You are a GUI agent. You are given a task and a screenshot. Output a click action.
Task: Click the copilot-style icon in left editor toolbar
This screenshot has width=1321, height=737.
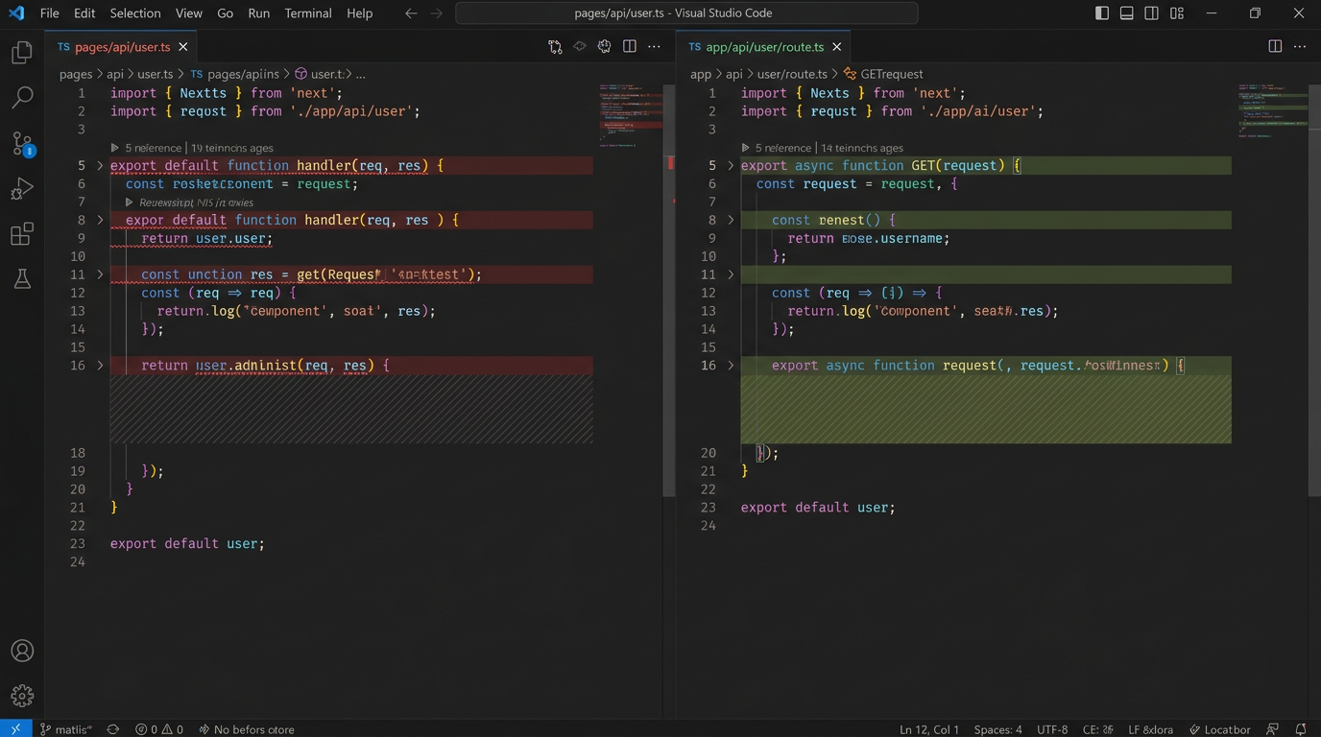click(605, 46)
